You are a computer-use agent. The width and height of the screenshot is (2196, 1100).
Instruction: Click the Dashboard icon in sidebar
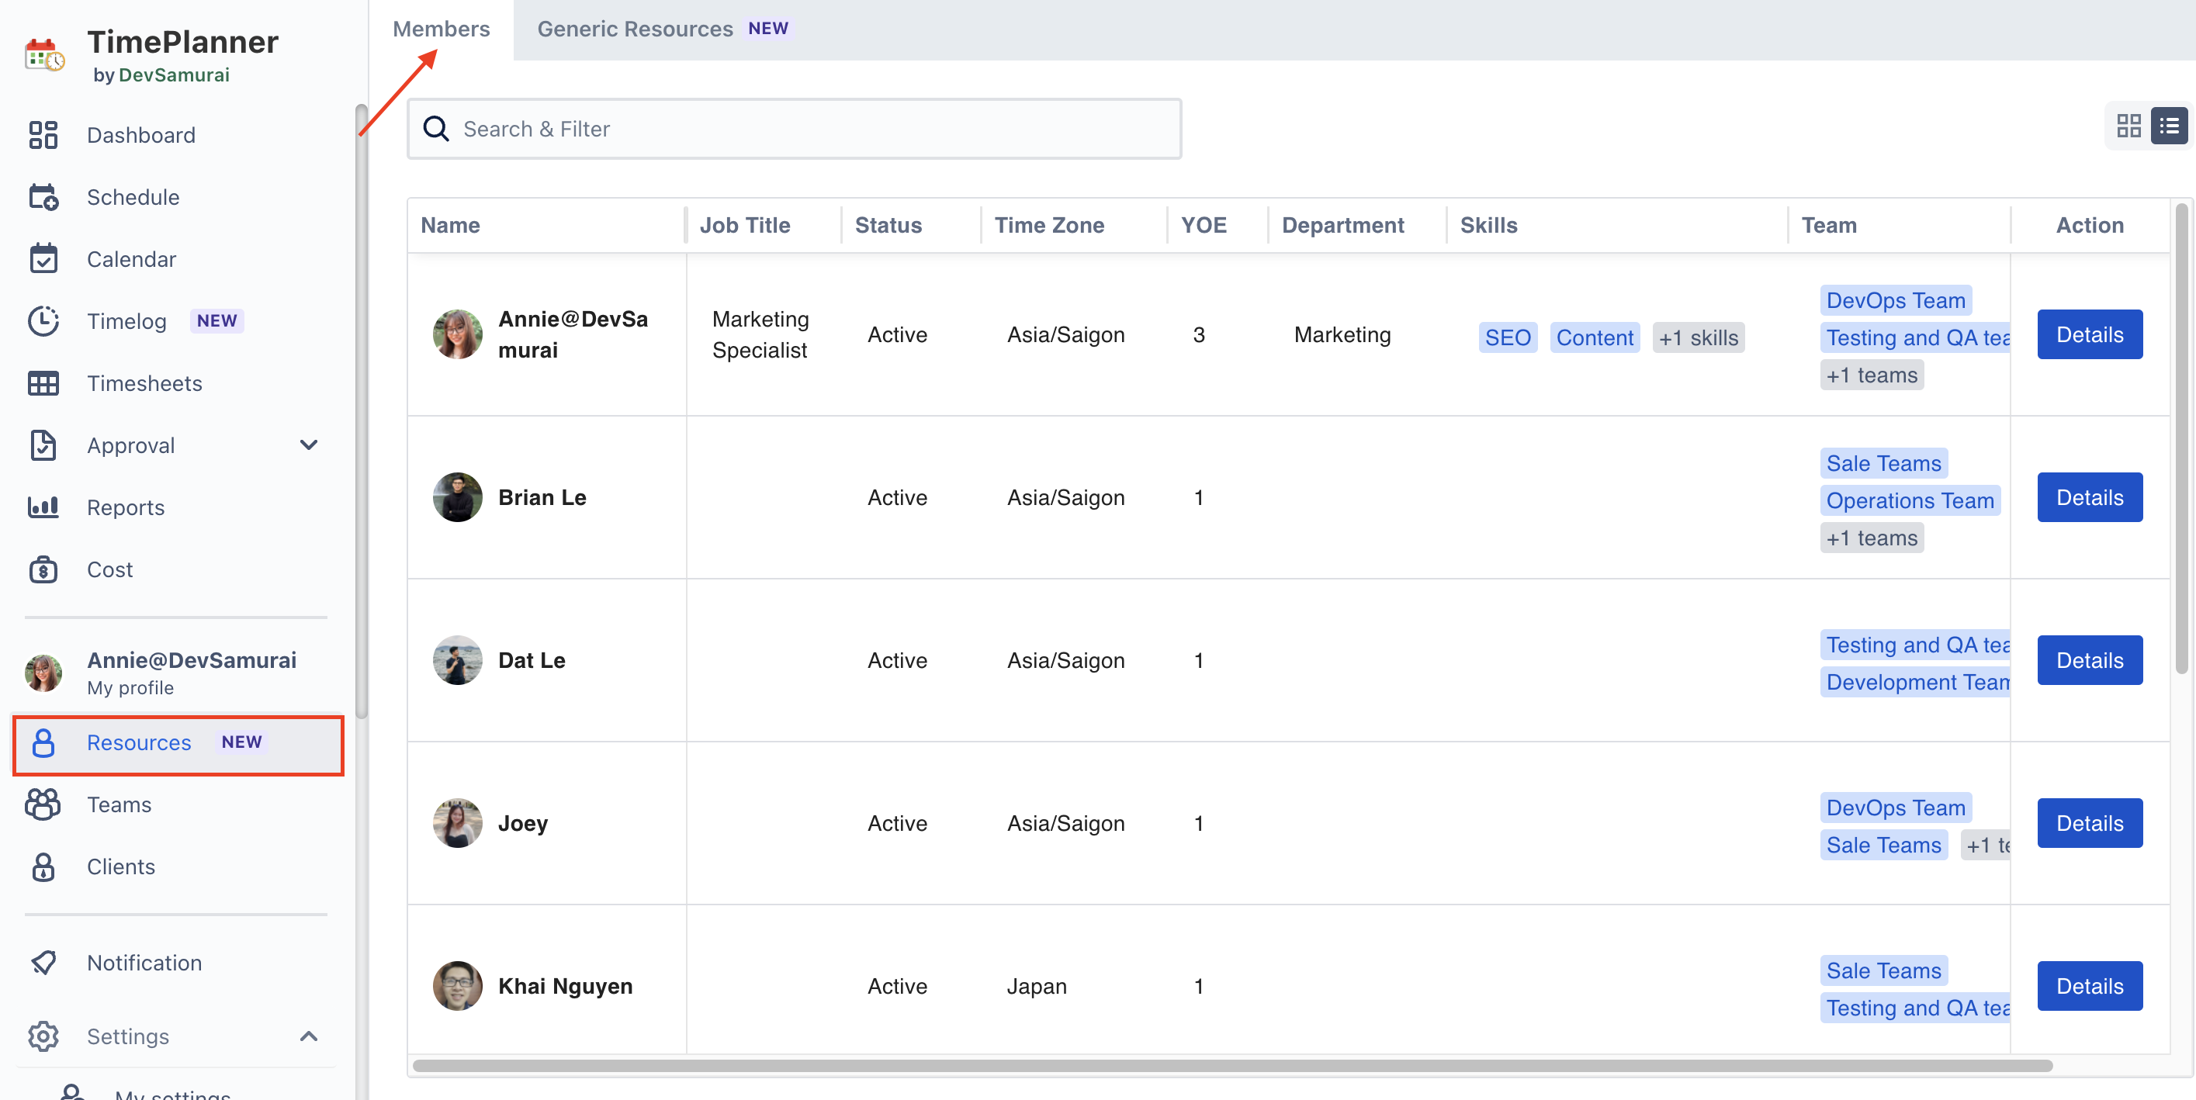pyautogui.click(x=43, y=133)
